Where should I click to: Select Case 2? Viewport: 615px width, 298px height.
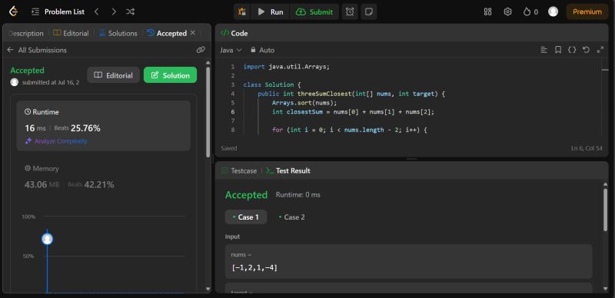(291, 217)
